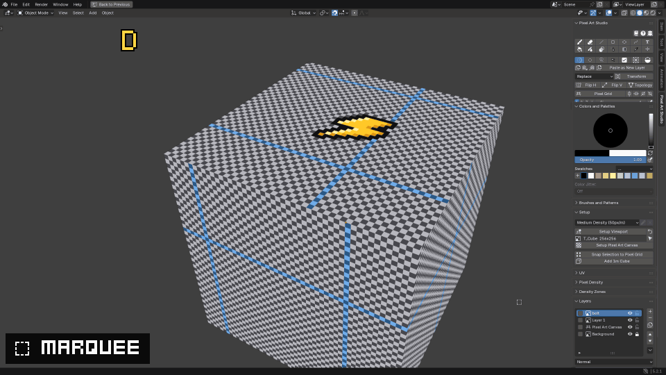Click the Transform button
Screen dimensions: 666x375
coord(633,76)
